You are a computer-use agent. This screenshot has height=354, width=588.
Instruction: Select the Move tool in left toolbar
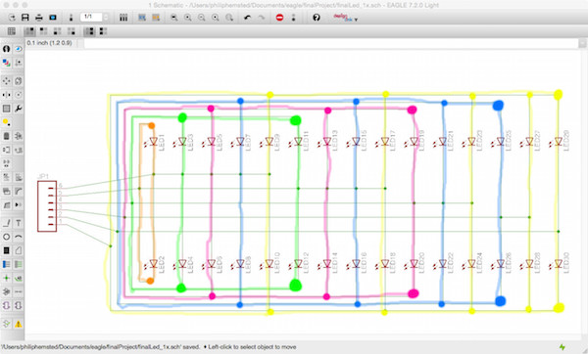(7, 81)
